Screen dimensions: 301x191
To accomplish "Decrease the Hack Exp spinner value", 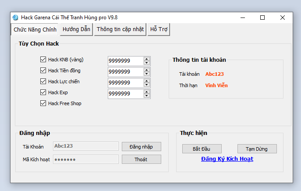I will click(x=146, y=95).
